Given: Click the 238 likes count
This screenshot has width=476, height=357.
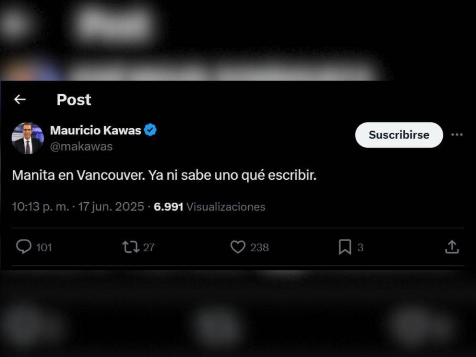Looking at the screenshot, I should coord(259,248).
